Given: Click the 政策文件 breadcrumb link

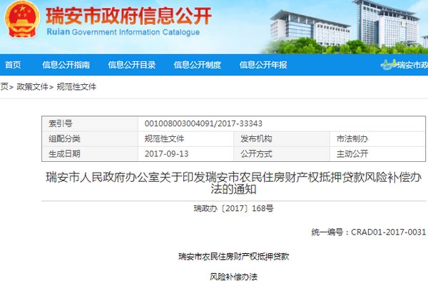Looking at the screenshot, I should (x=32, y=87).
